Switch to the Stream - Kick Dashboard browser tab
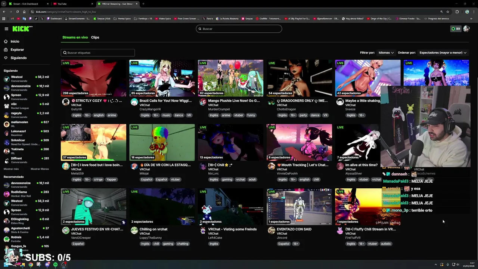Viewport: 478px width, 269px height. pos(28,4)
